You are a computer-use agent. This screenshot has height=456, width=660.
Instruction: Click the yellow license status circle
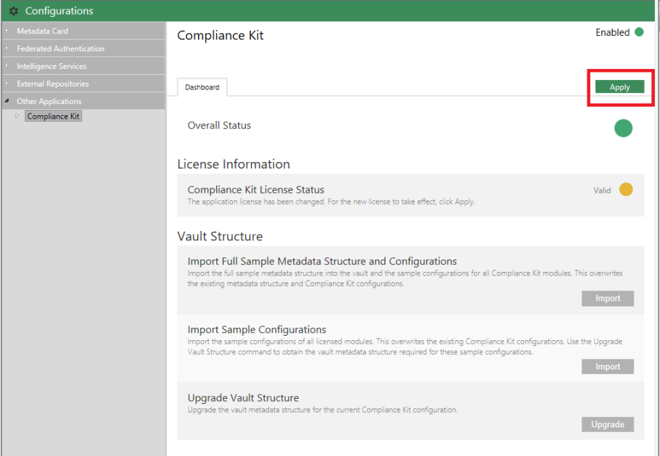[x=626, y=189]
